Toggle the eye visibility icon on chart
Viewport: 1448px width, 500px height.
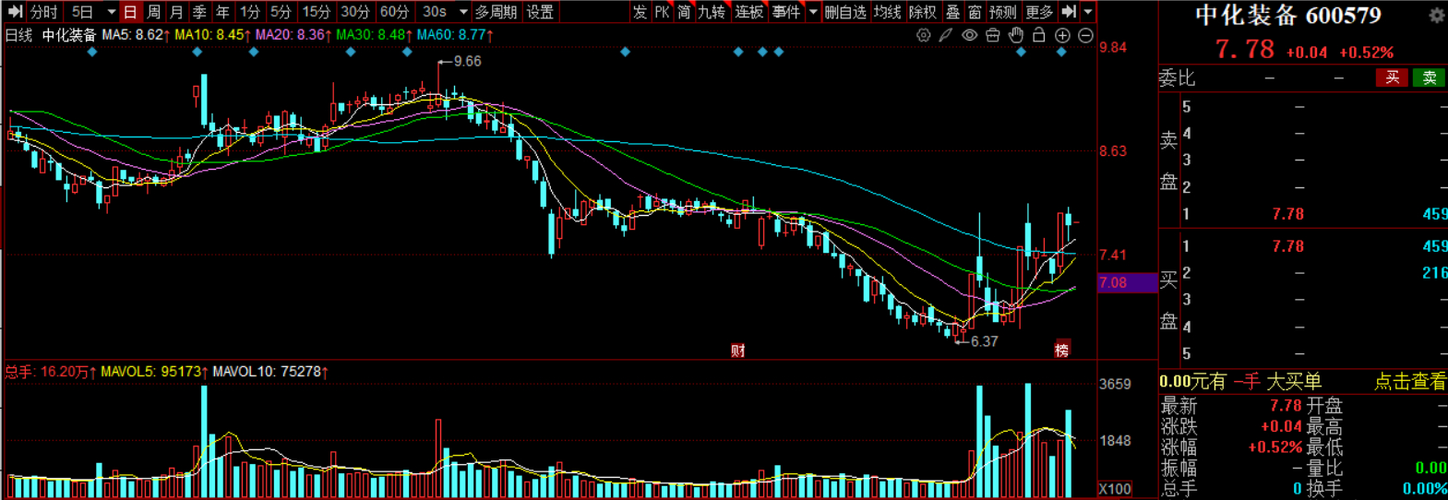point(969,36)
